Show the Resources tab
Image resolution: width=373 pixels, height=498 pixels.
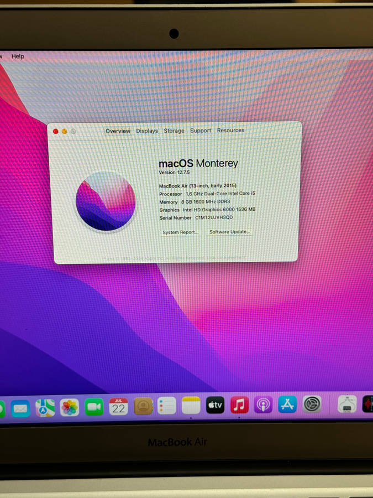pyautogui.click(x=230, y=131)
